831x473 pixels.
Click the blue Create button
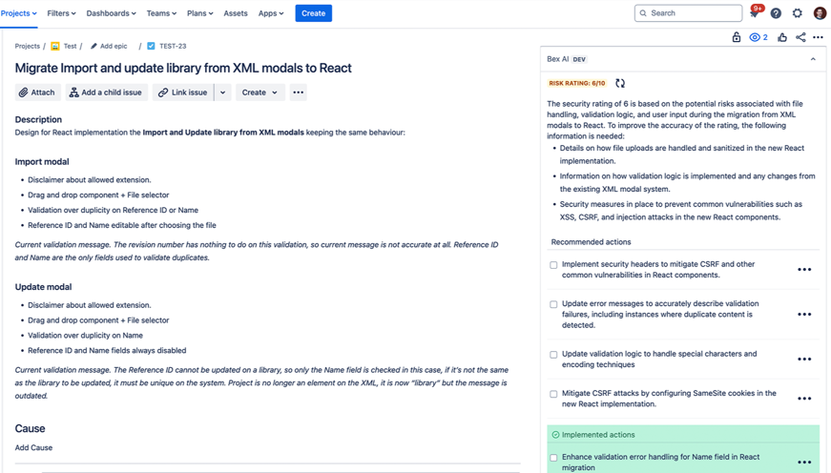point(313,13)
